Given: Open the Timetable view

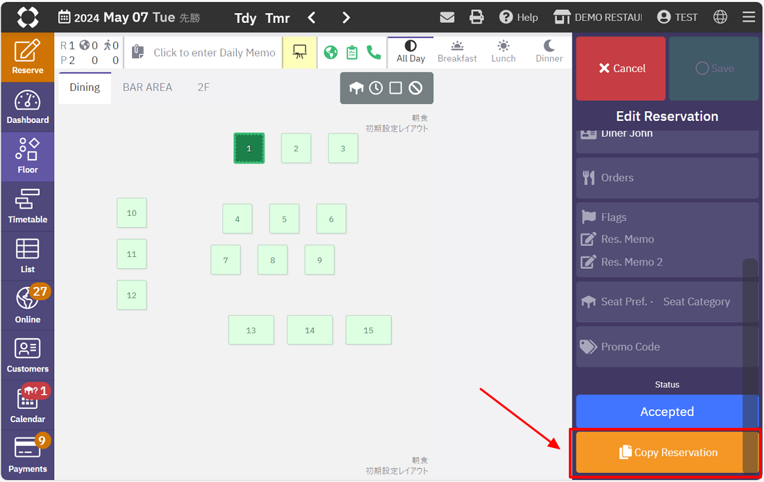Looking at the screenshot, I should point(27,206).
